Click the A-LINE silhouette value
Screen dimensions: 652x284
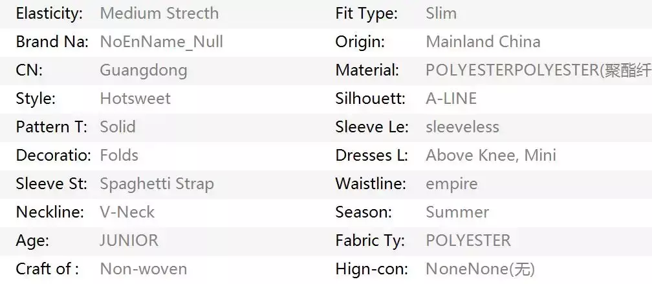[451, 99]
